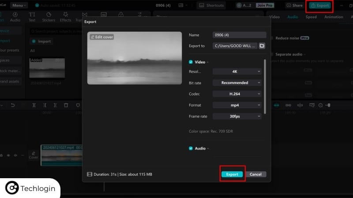Image resolution: width=353 pixels, height=198 pixels.
Task: Click the folder icon beside Export to path
Action: coord(262,46)
